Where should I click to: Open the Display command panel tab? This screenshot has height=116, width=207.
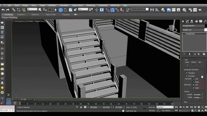pyautogui.click(x=201, y=22)
